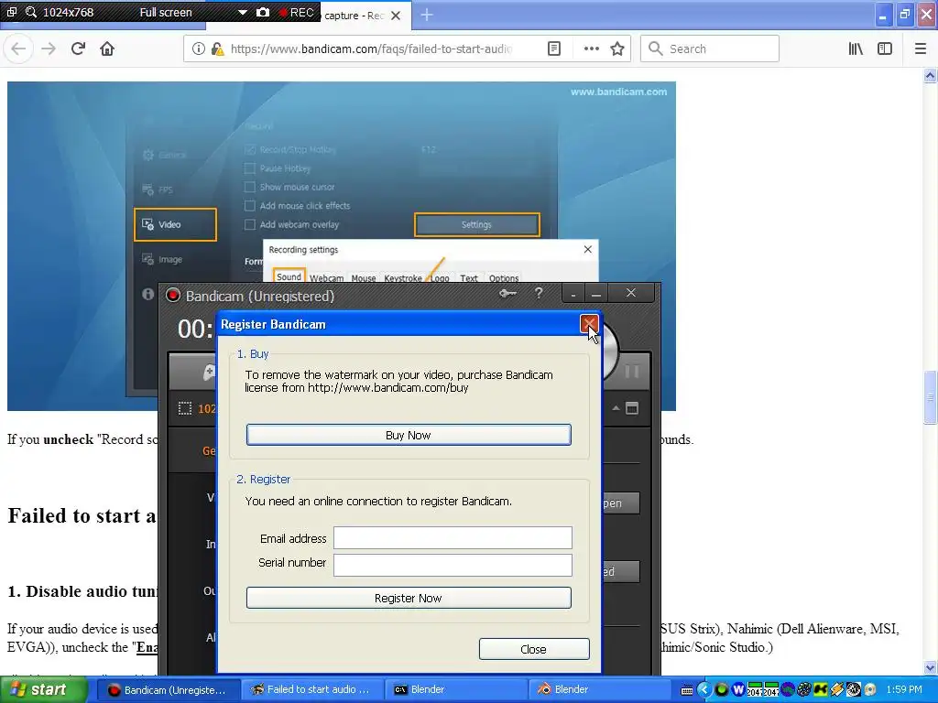938x703 pixels.
Task: Click the clock showing 1:59 PM
Action: 904,689
